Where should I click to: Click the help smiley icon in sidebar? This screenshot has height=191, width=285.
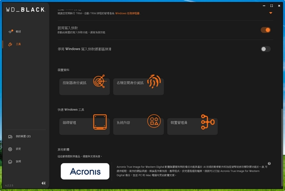[x=10, y=162]
